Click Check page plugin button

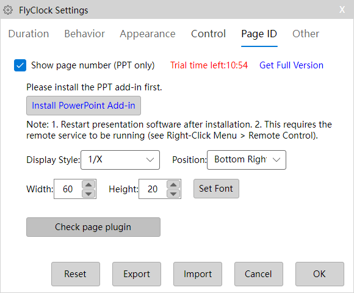point(93,227)
